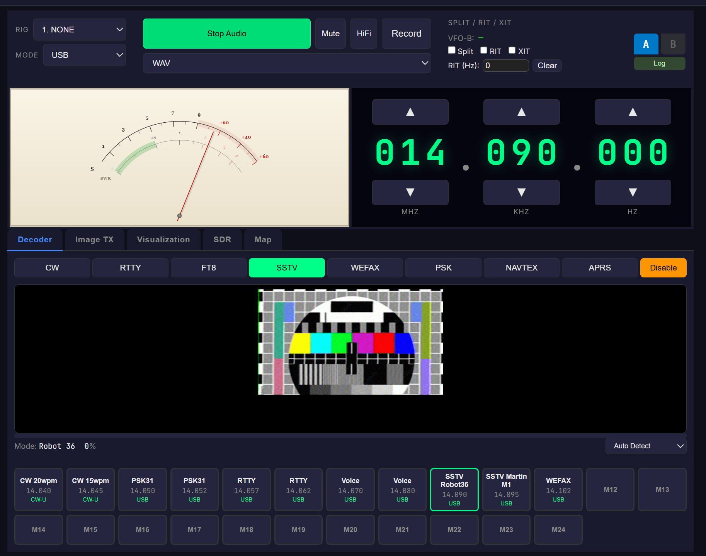Click the 090 kHz frequency digits
The image size is (706, 556).
[521, 152]
